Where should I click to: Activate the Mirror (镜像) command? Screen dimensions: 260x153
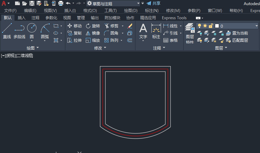[93, 33]
